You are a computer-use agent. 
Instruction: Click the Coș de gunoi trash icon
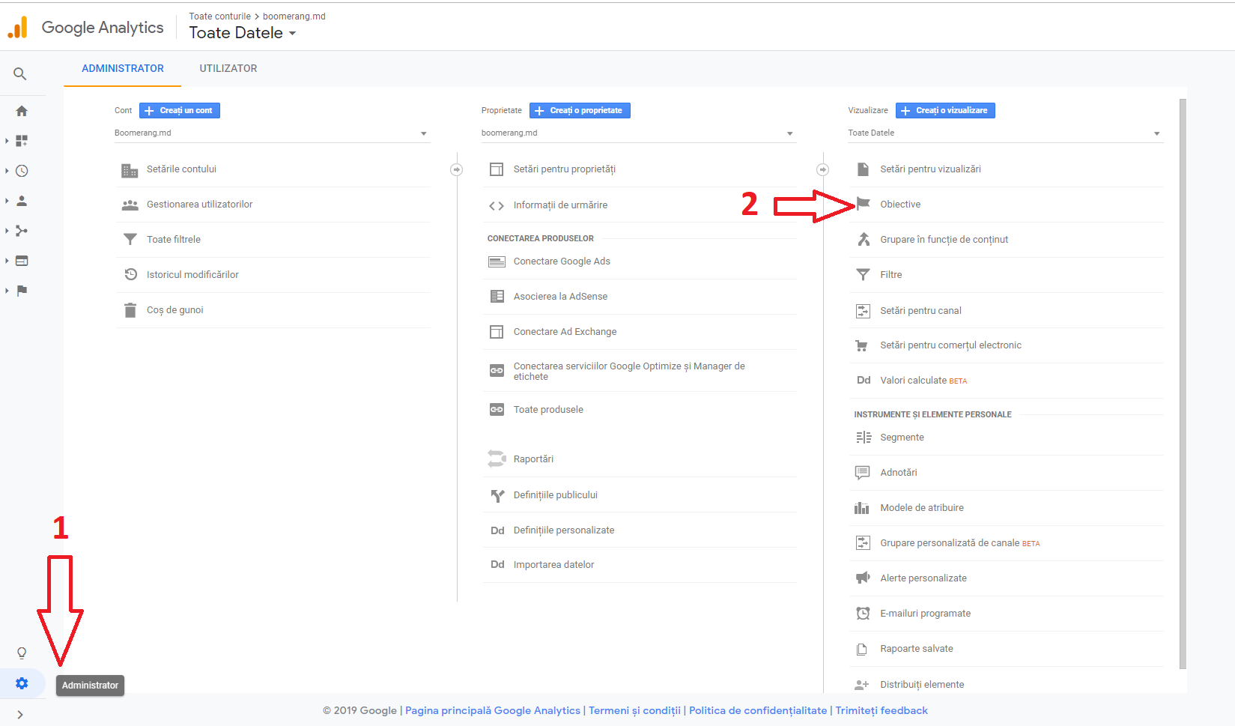[130, 310]
